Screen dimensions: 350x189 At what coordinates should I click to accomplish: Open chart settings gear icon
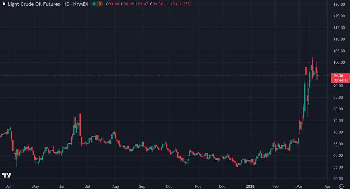click(340, 186)
